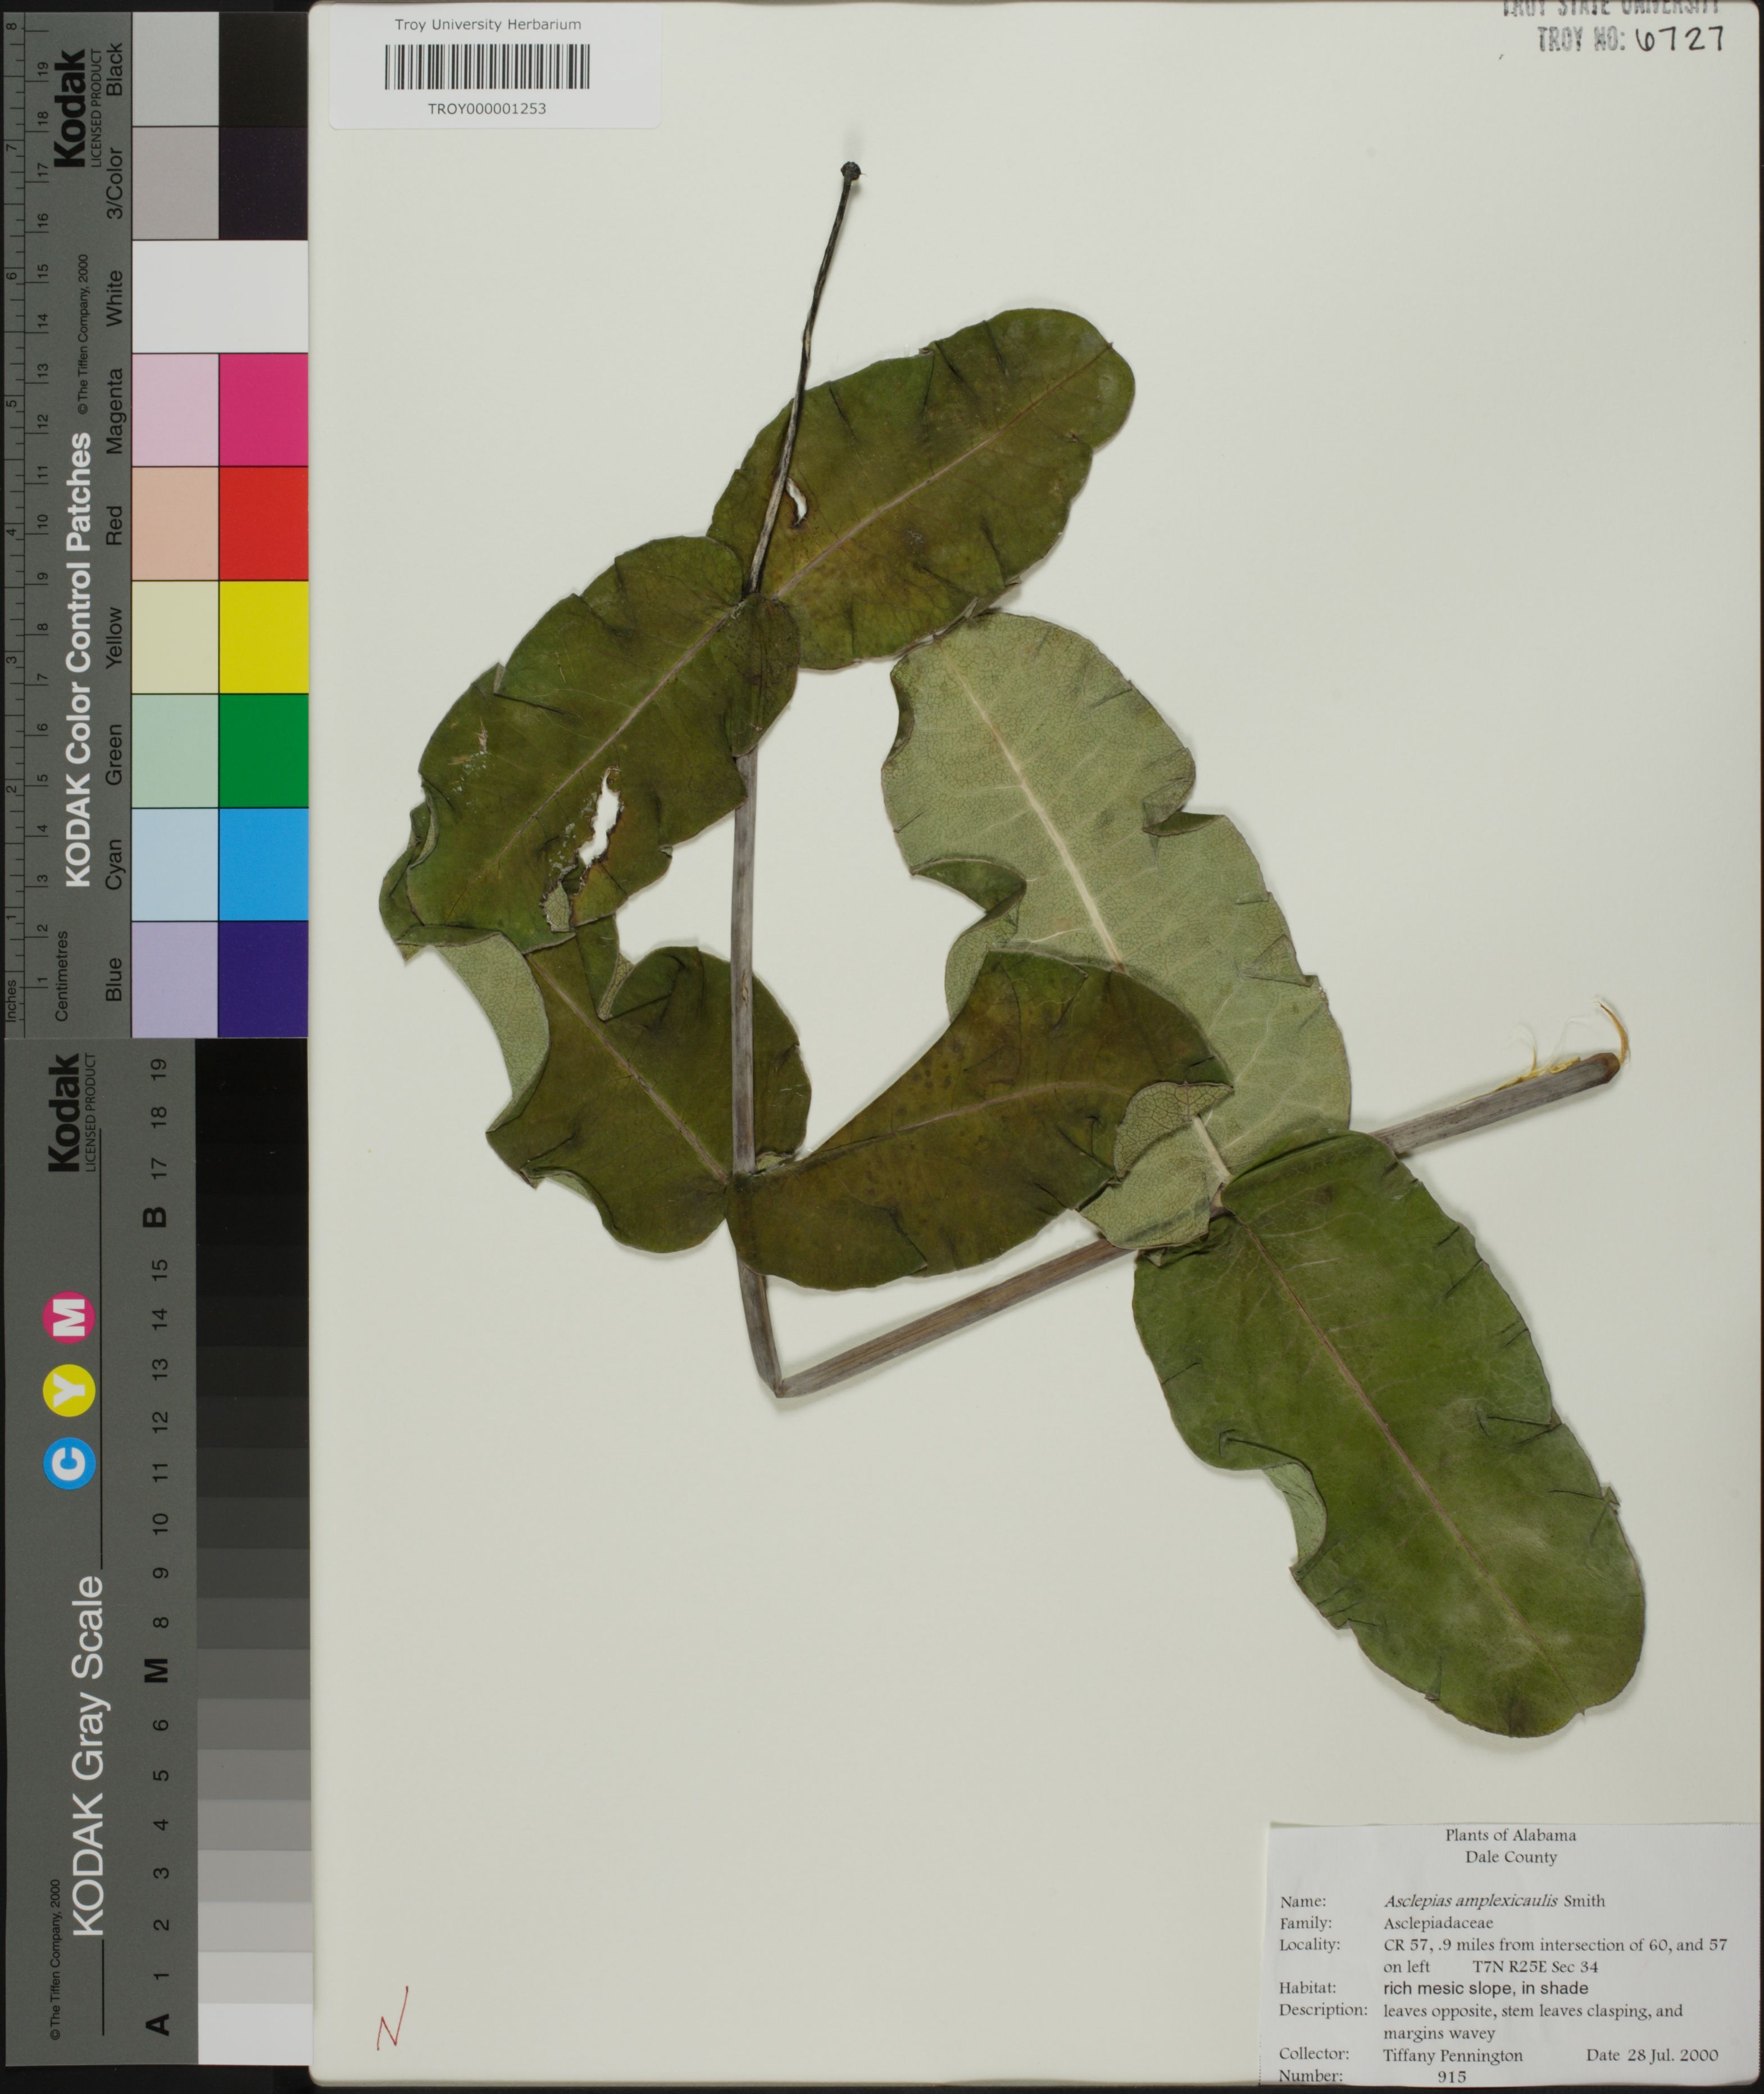Click the bright yellow color patch
The height and width of the screenshot is (2094, 1764).
pyautogui.click(x=263, y=637)
